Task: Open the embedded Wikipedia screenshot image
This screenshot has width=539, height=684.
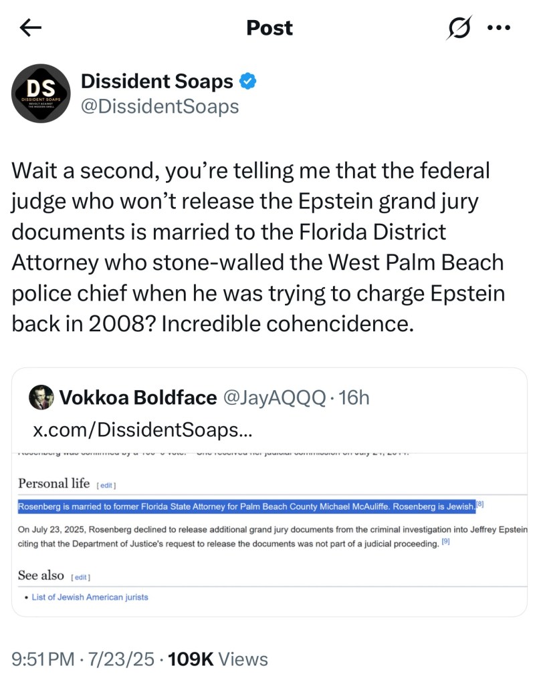Action: (x=269, y=528)
